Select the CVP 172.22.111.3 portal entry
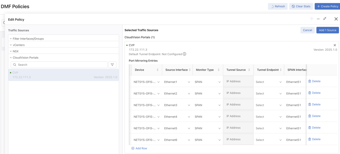This screenshot has height=154, width=340. [63, 75]
